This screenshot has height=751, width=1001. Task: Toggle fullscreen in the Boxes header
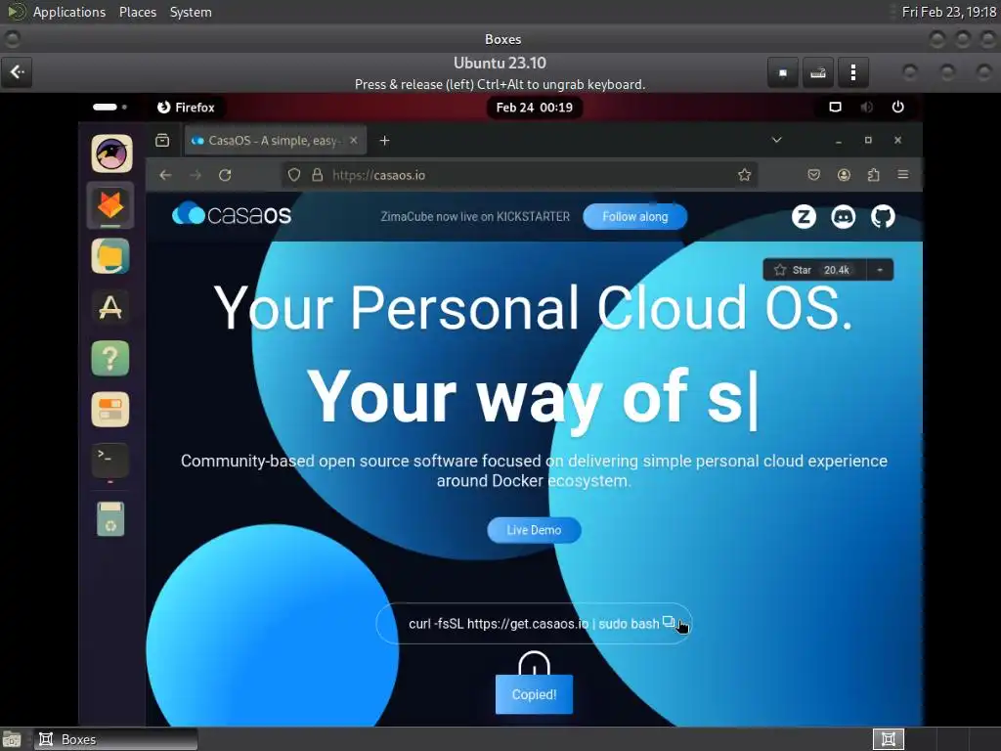783,72
